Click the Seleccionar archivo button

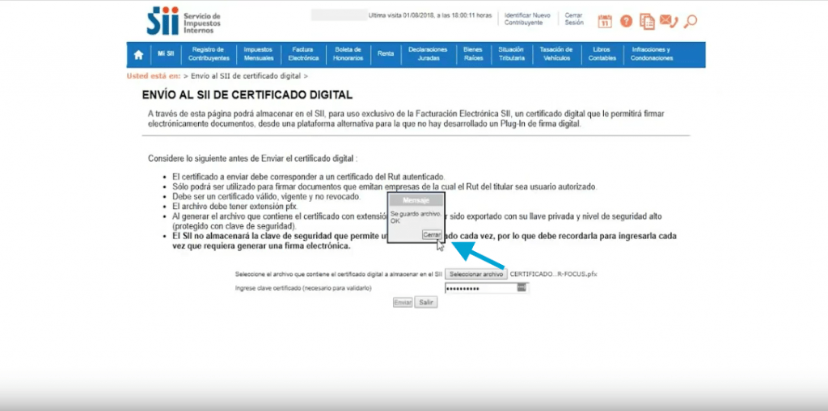pos(476,275)
